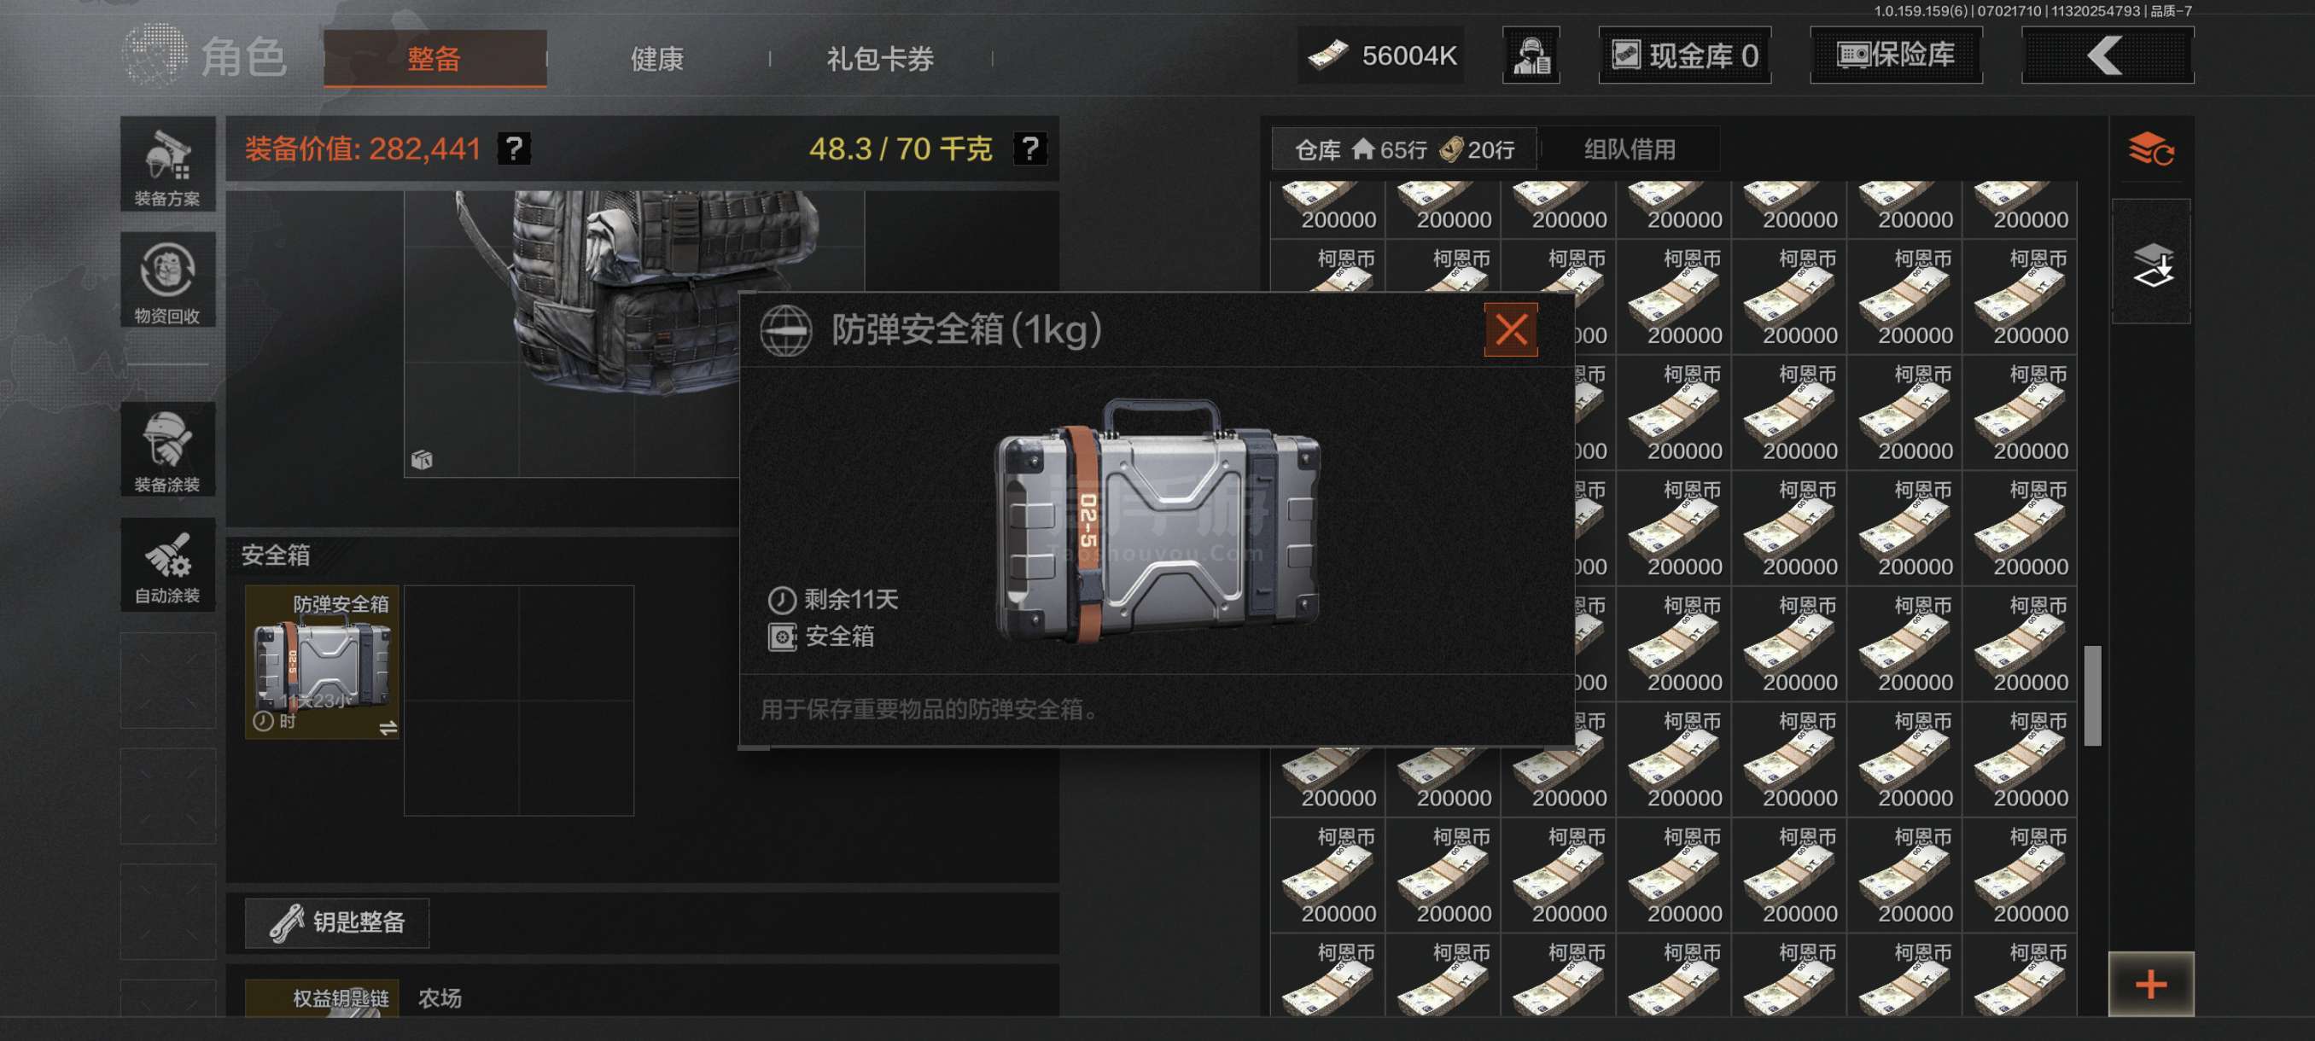Click the stack-and-store layers icon
Image resolution: width=2315 pixels, height=1041 pixels.
coord(2151,264)
